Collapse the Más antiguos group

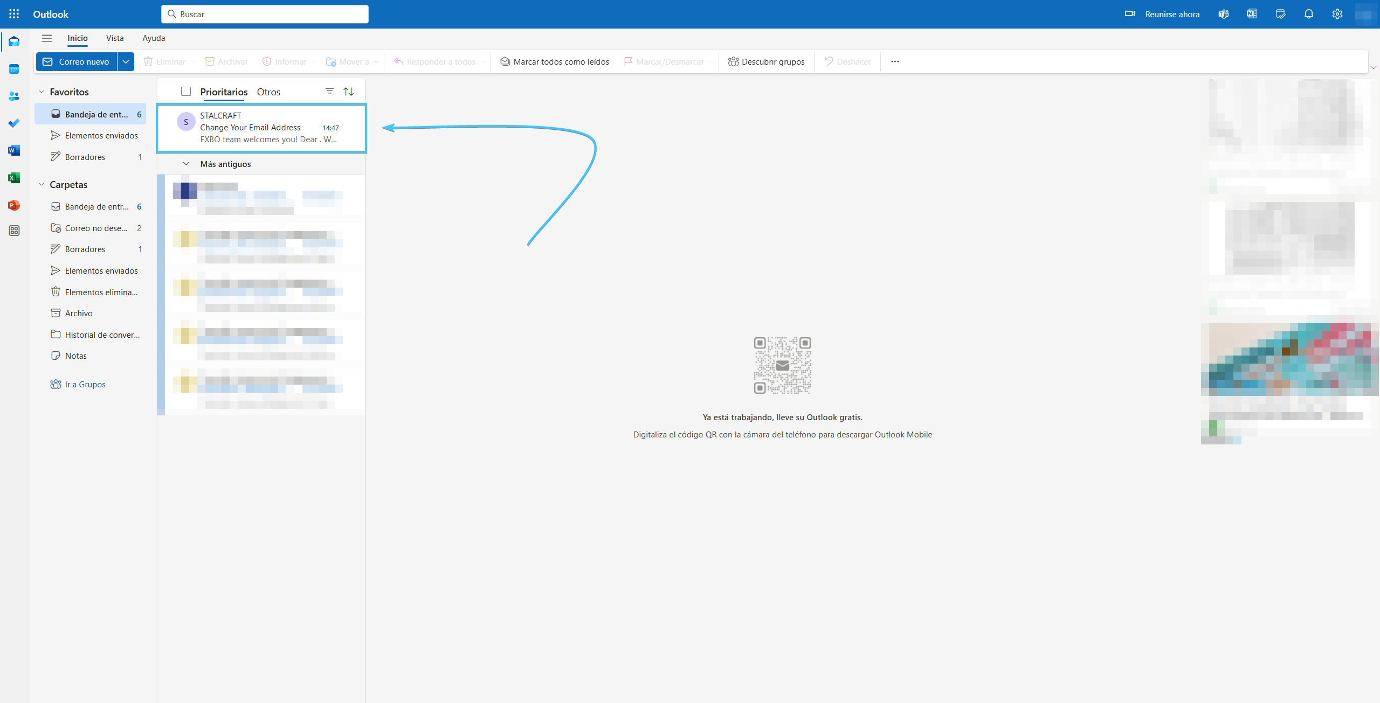click(186, 164)
